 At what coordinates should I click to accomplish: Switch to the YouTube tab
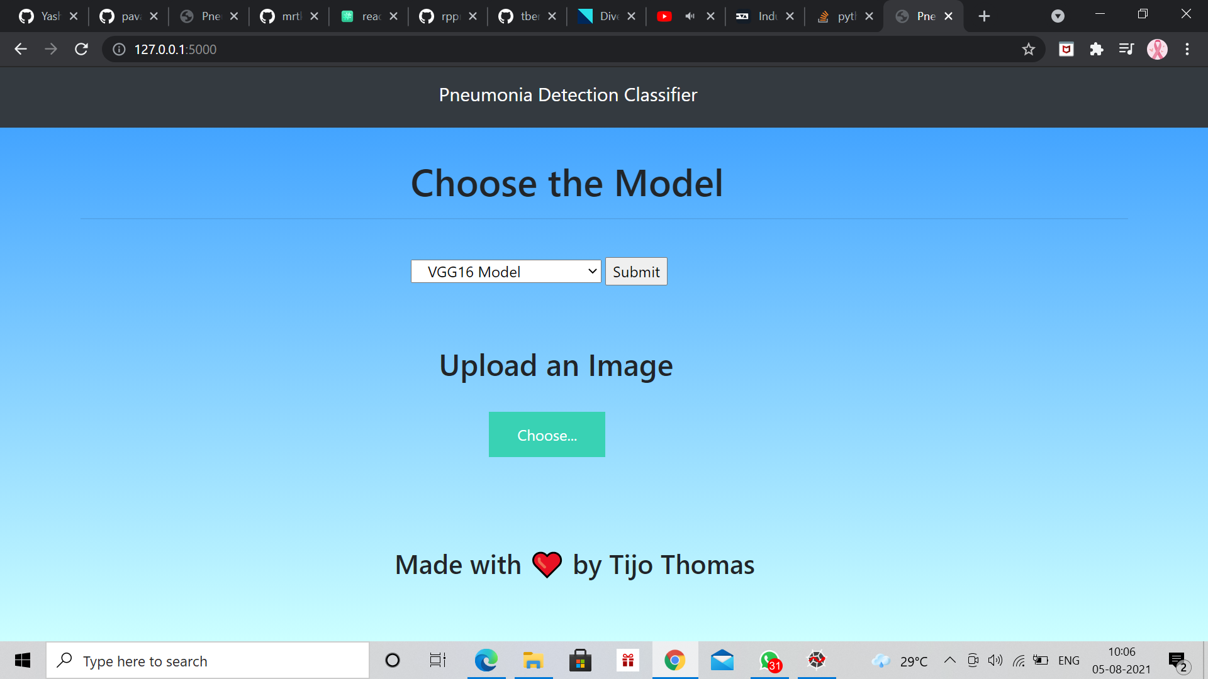[664, 16]
